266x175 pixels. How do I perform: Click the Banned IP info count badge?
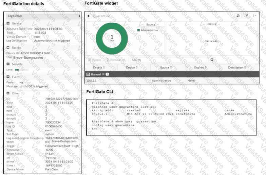point(107,74)
